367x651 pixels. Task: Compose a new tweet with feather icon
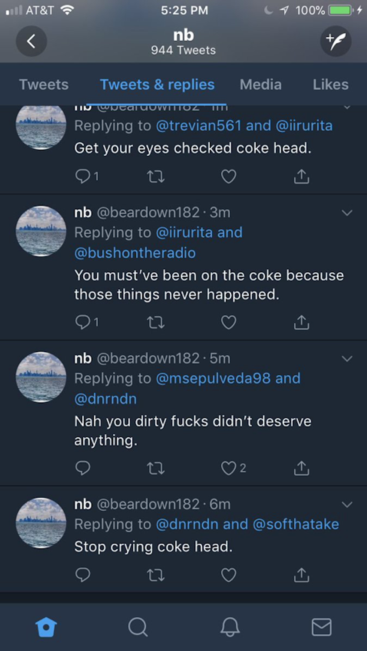coord(336,41)
